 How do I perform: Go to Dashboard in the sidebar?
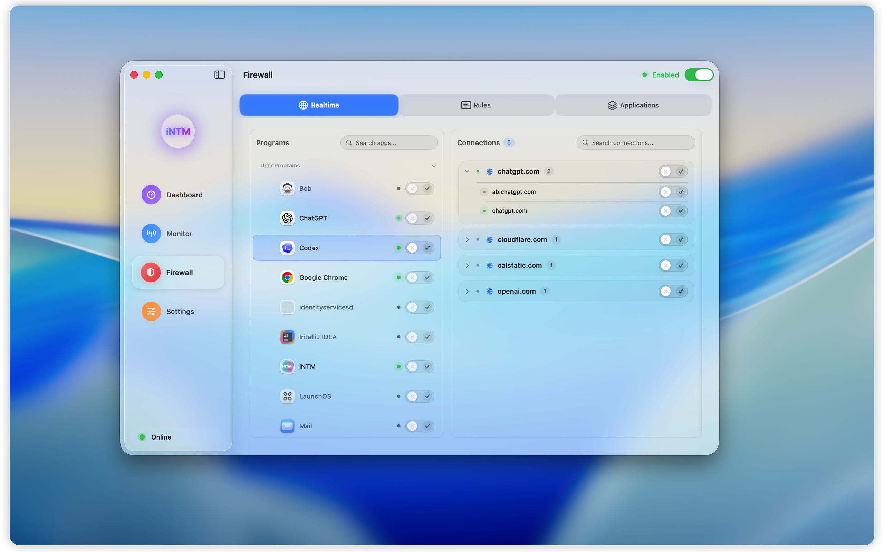point(178,195)
